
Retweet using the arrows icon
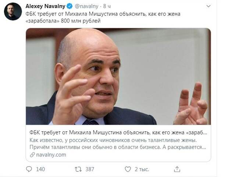pos(78,169)
